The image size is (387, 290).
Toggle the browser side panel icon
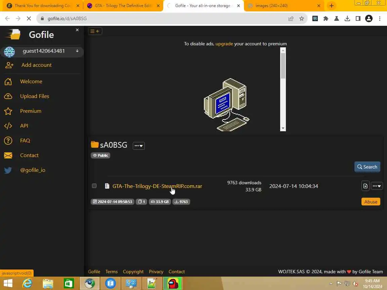click(x=358, y=18)
